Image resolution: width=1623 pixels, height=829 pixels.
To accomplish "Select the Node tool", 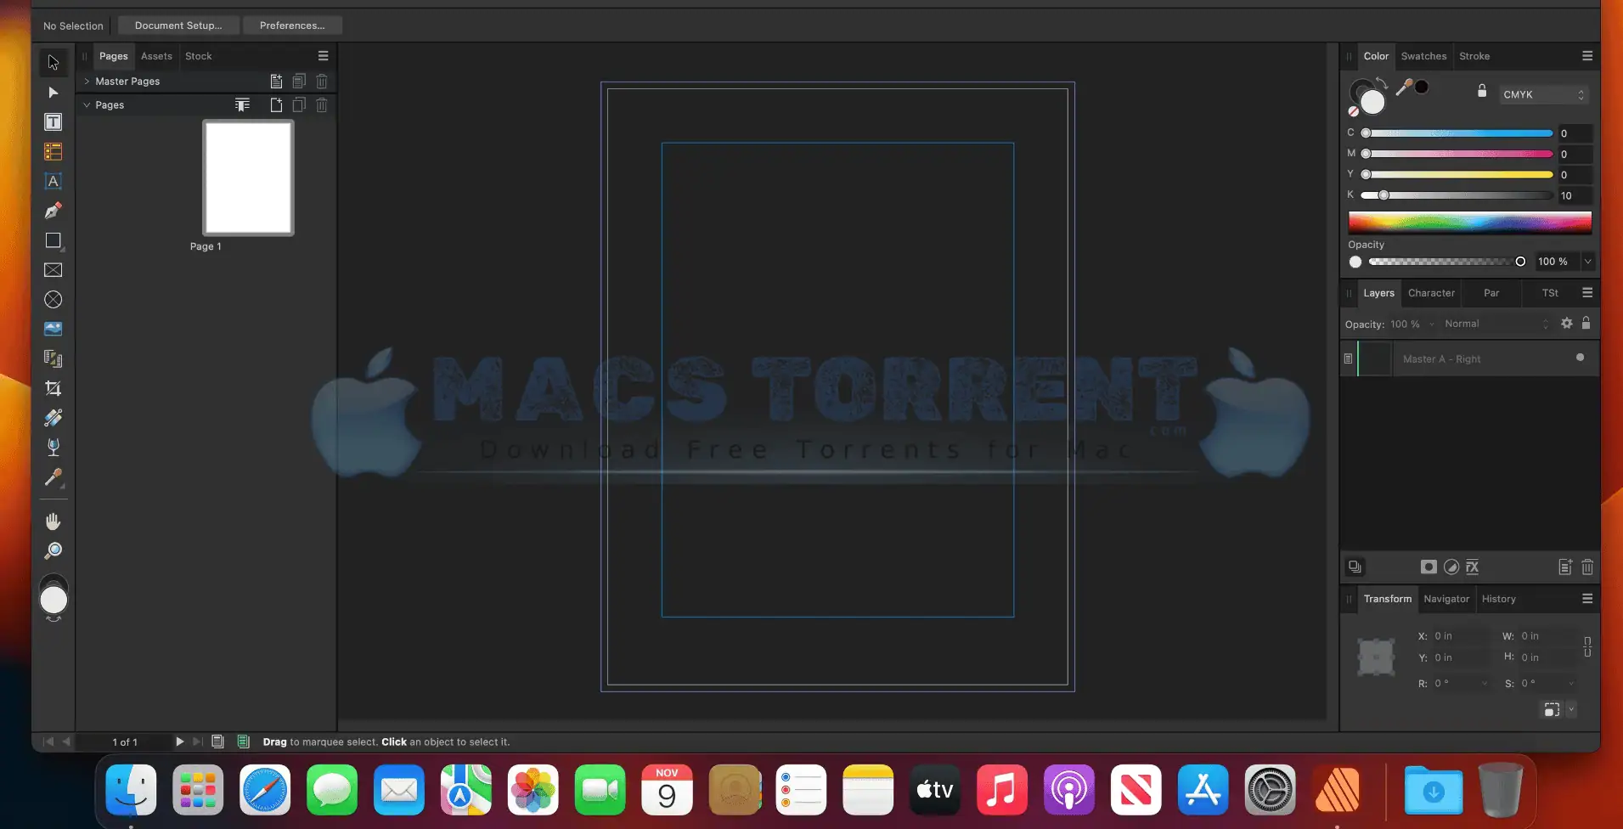I will coord(54,93).
